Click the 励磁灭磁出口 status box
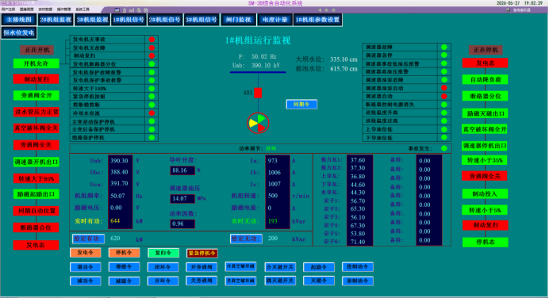The width and height of the screenshot is (549, 298). [485, 113]
